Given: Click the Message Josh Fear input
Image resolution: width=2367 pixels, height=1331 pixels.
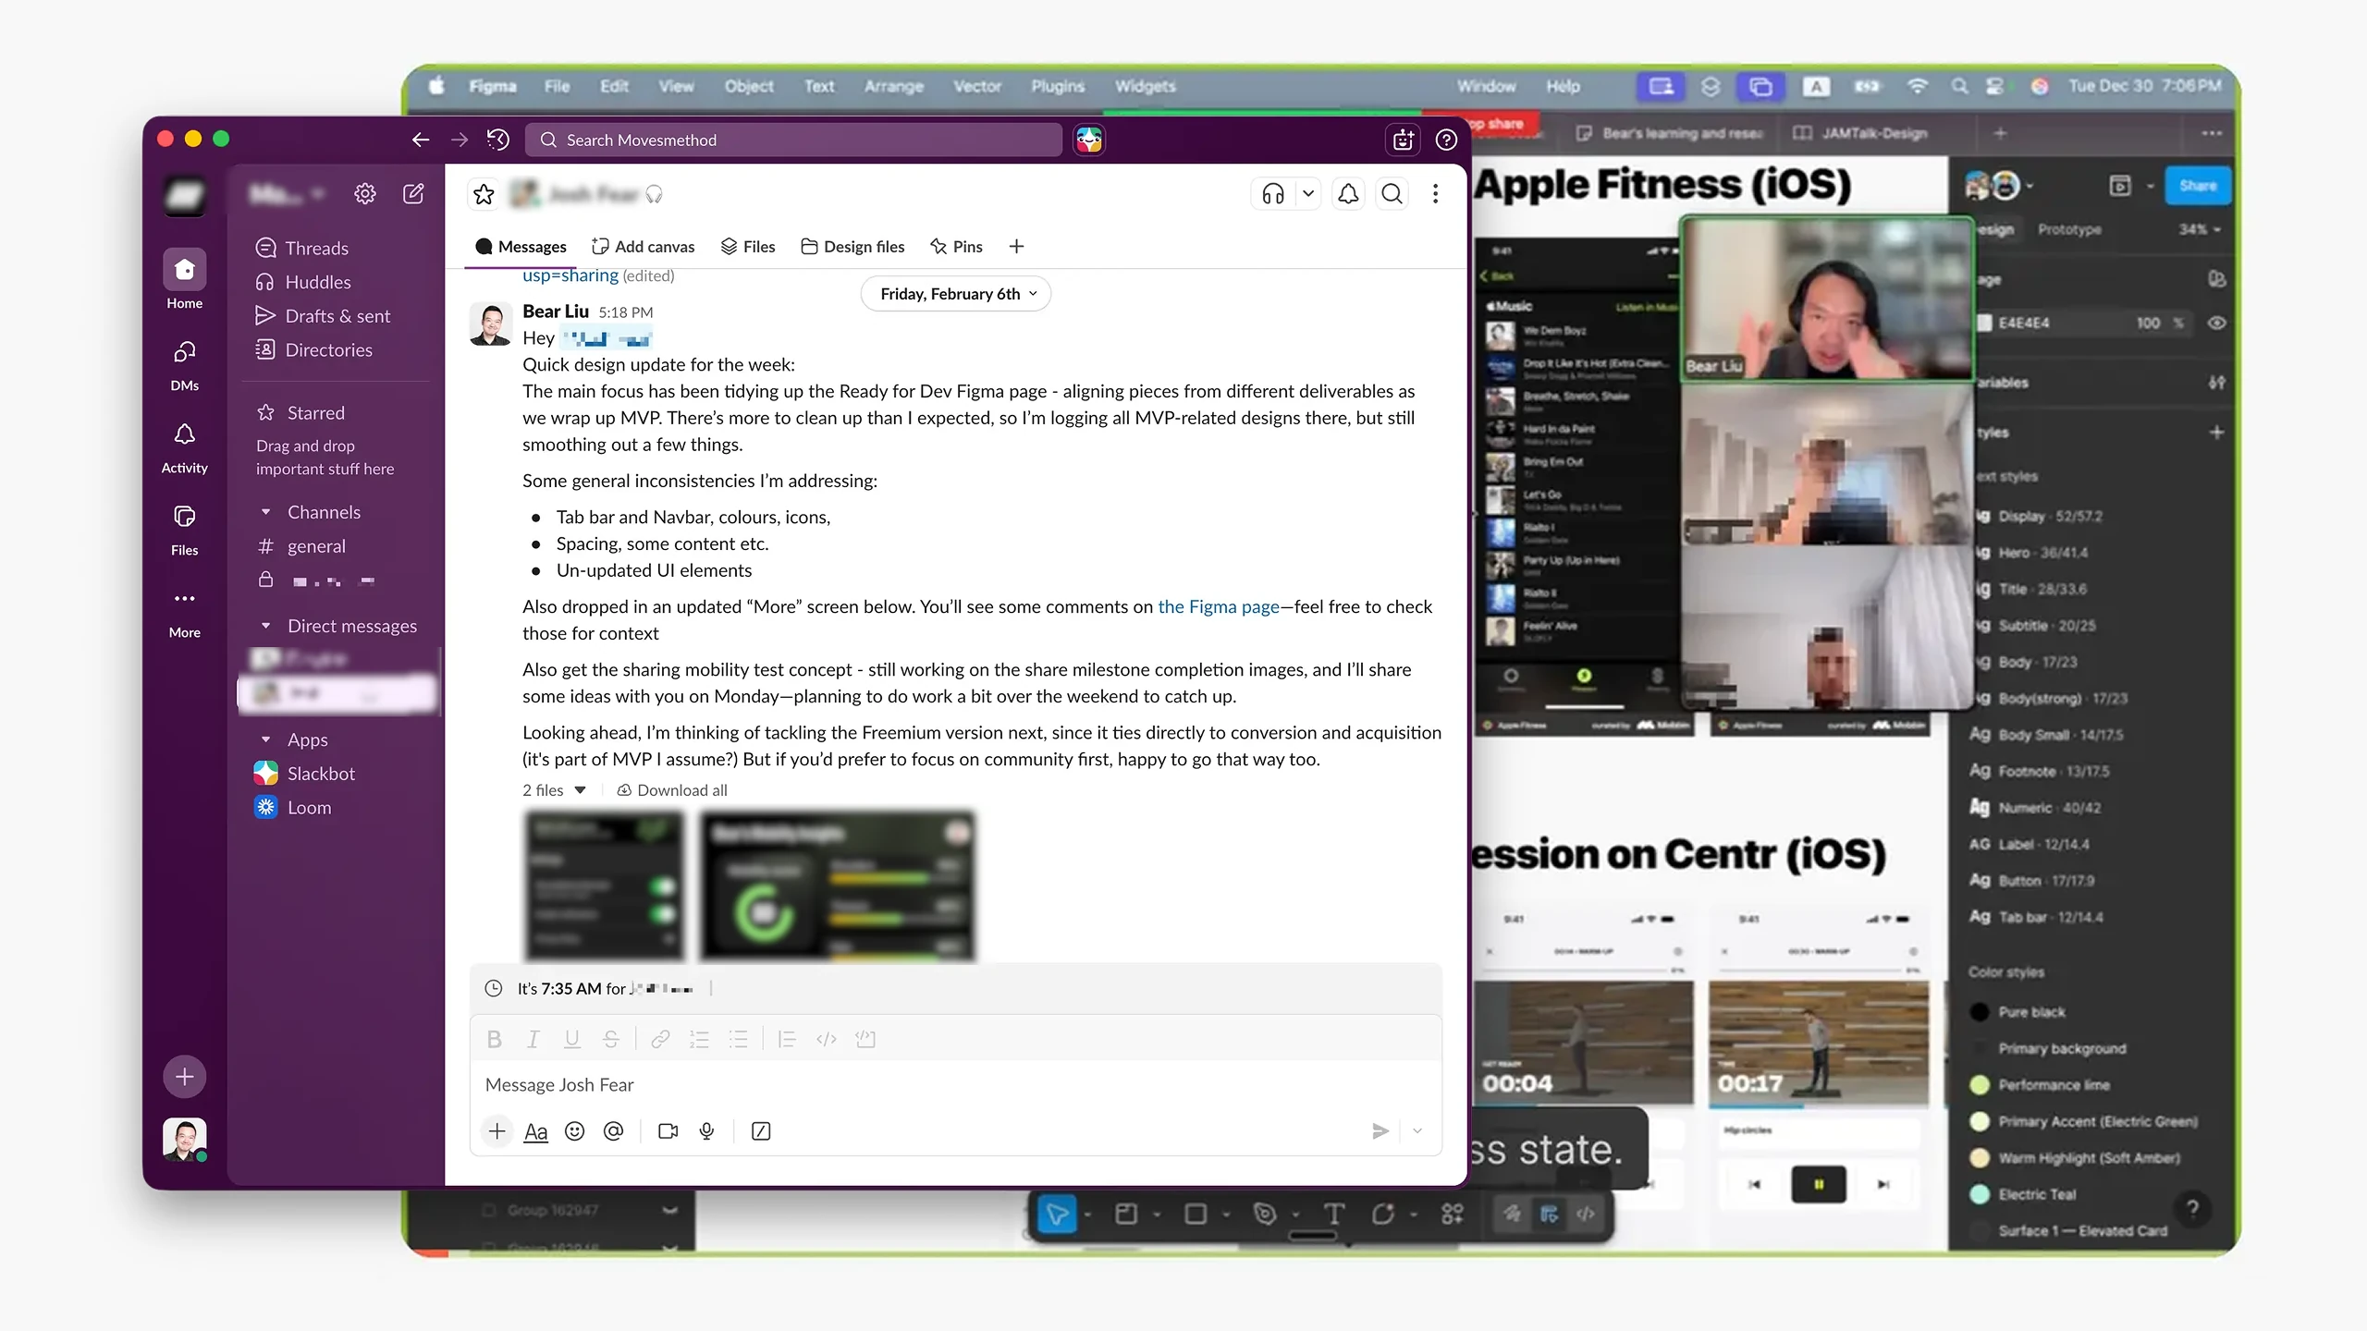Looking at the screenshot, I should [954, 1085].
